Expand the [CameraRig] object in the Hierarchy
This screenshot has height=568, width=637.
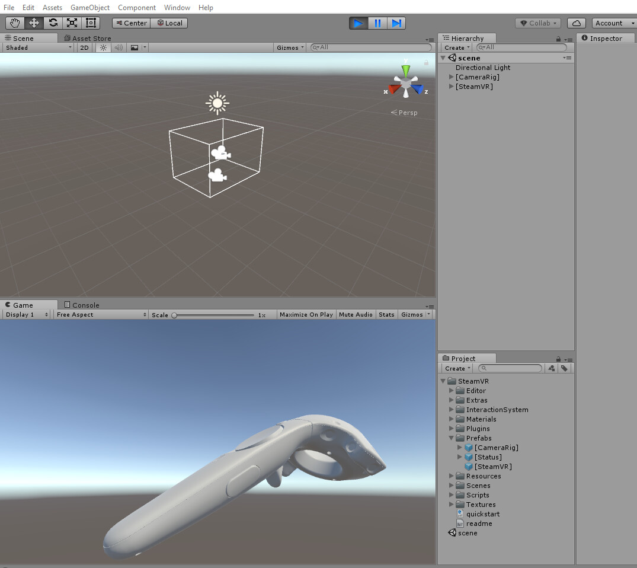(x=451, y=77)
